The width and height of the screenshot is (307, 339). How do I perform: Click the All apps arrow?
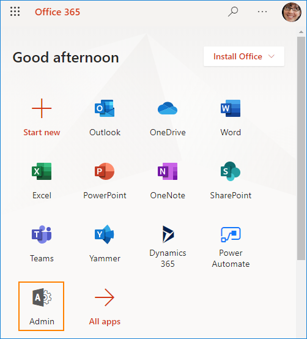[x=105, y=297]
